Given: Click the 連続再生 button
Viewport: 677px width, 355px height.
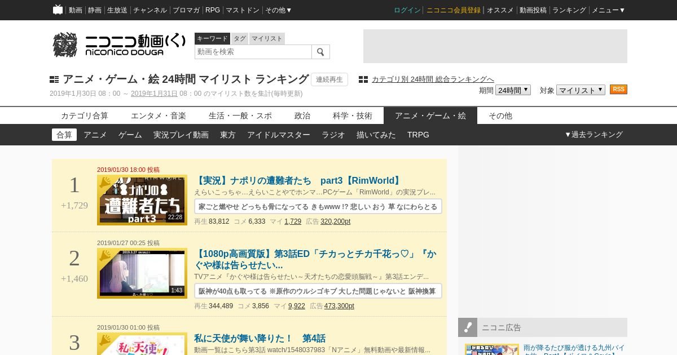Looking at the screenshot, I should click(329, 79).
